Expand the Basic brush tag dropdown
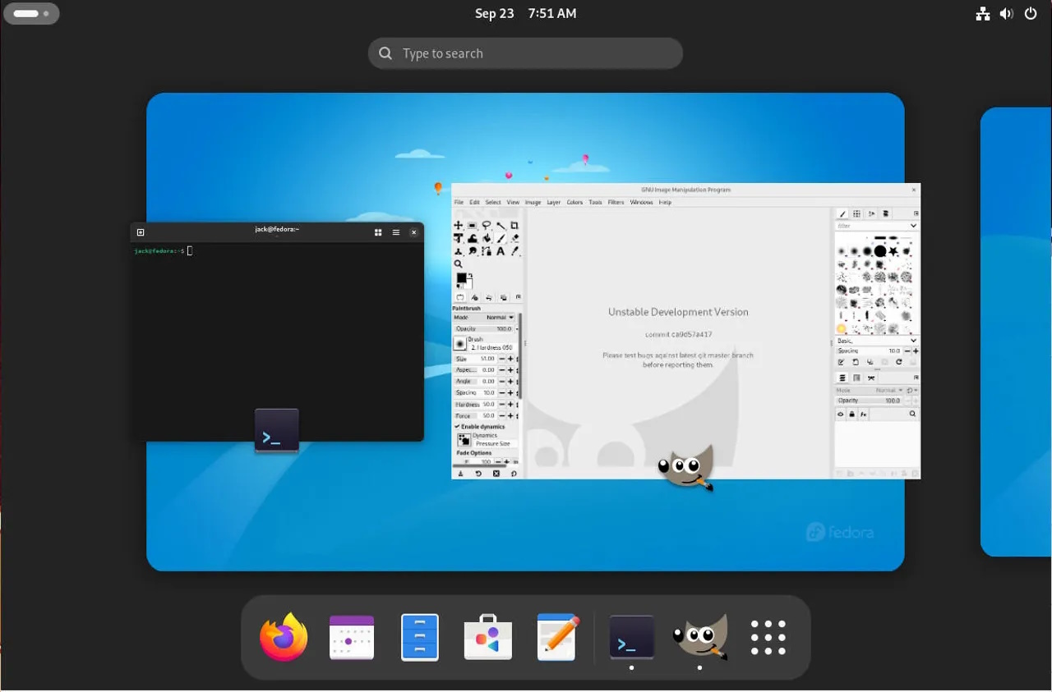Viewport: 1052px width, 692px height. coord(913,341)
